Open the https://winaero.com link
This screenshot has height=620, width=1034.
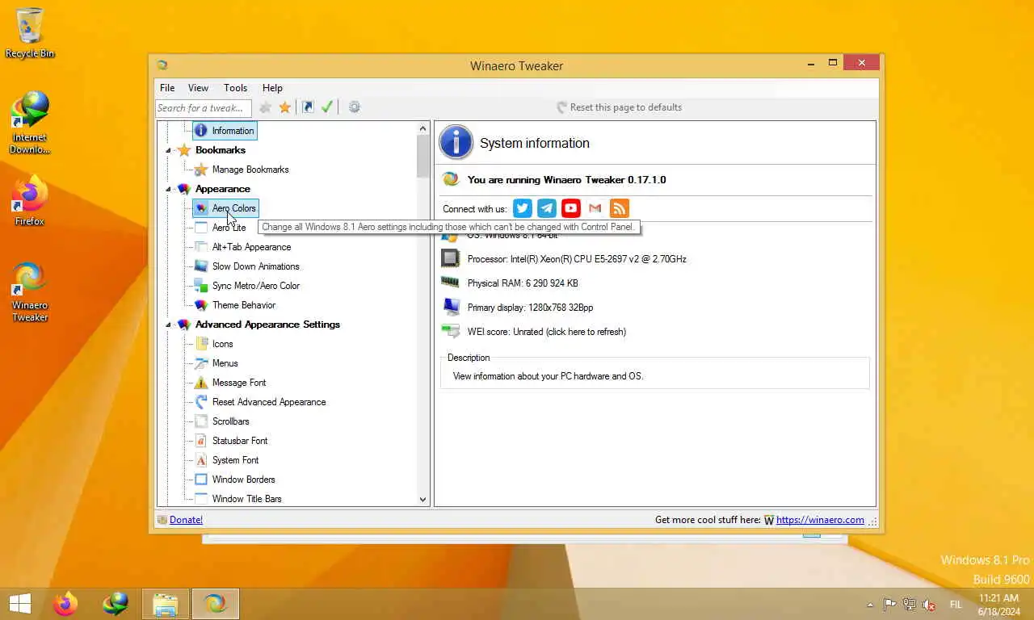point(820,520)
